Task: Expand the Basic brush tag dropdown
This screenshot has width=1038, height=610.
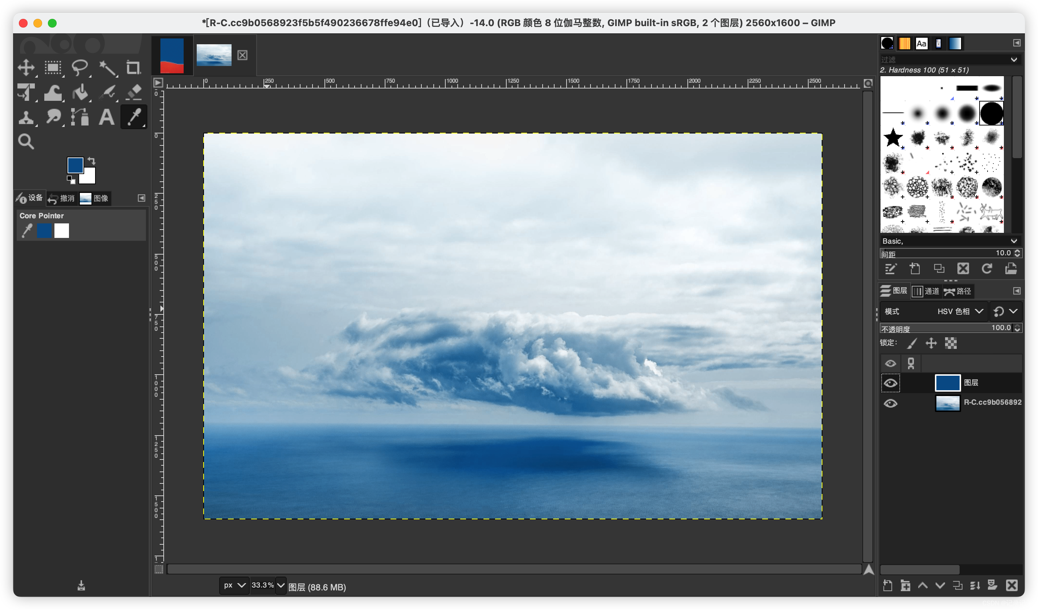Action: pyautogui.click(x=1014, y=241)
